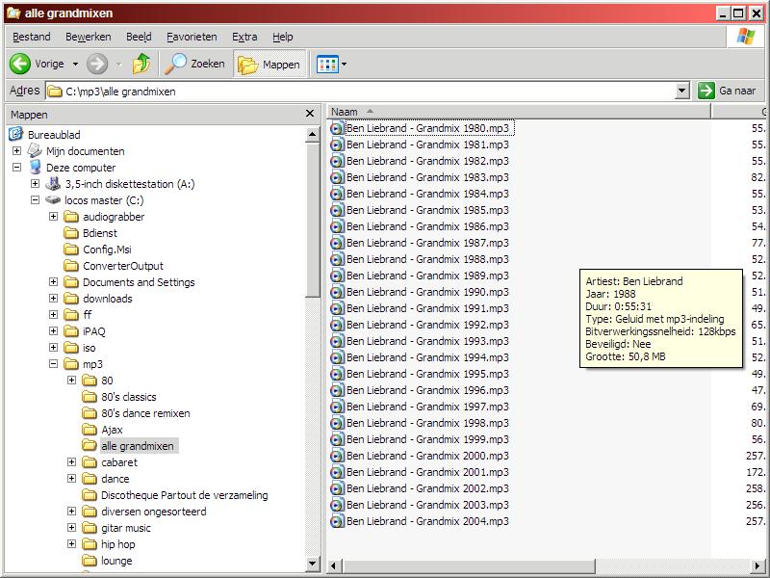Select the gitar music folder

point(126,528)
